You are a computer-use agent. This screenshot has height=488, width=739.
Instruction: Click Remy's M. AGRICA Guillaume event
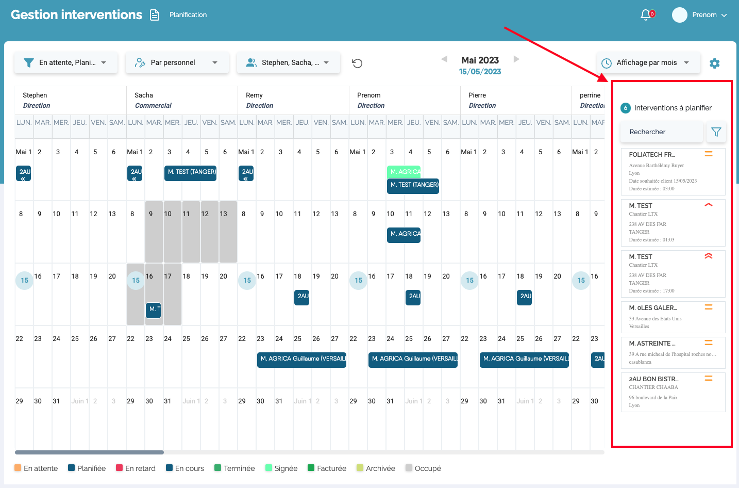coord(301,359)
